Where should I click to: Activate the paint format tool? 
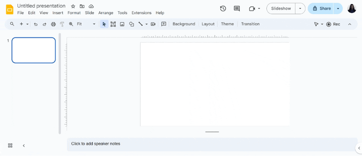click(x=62, y=24)
